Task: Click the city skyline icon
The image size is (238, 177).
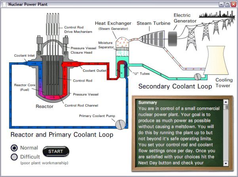Action: (217, 14)
